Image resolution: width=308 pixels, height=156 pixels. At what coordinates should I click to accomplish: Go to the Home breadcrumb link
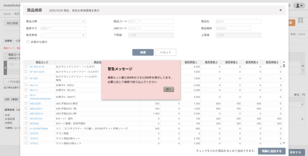[7, 14]
